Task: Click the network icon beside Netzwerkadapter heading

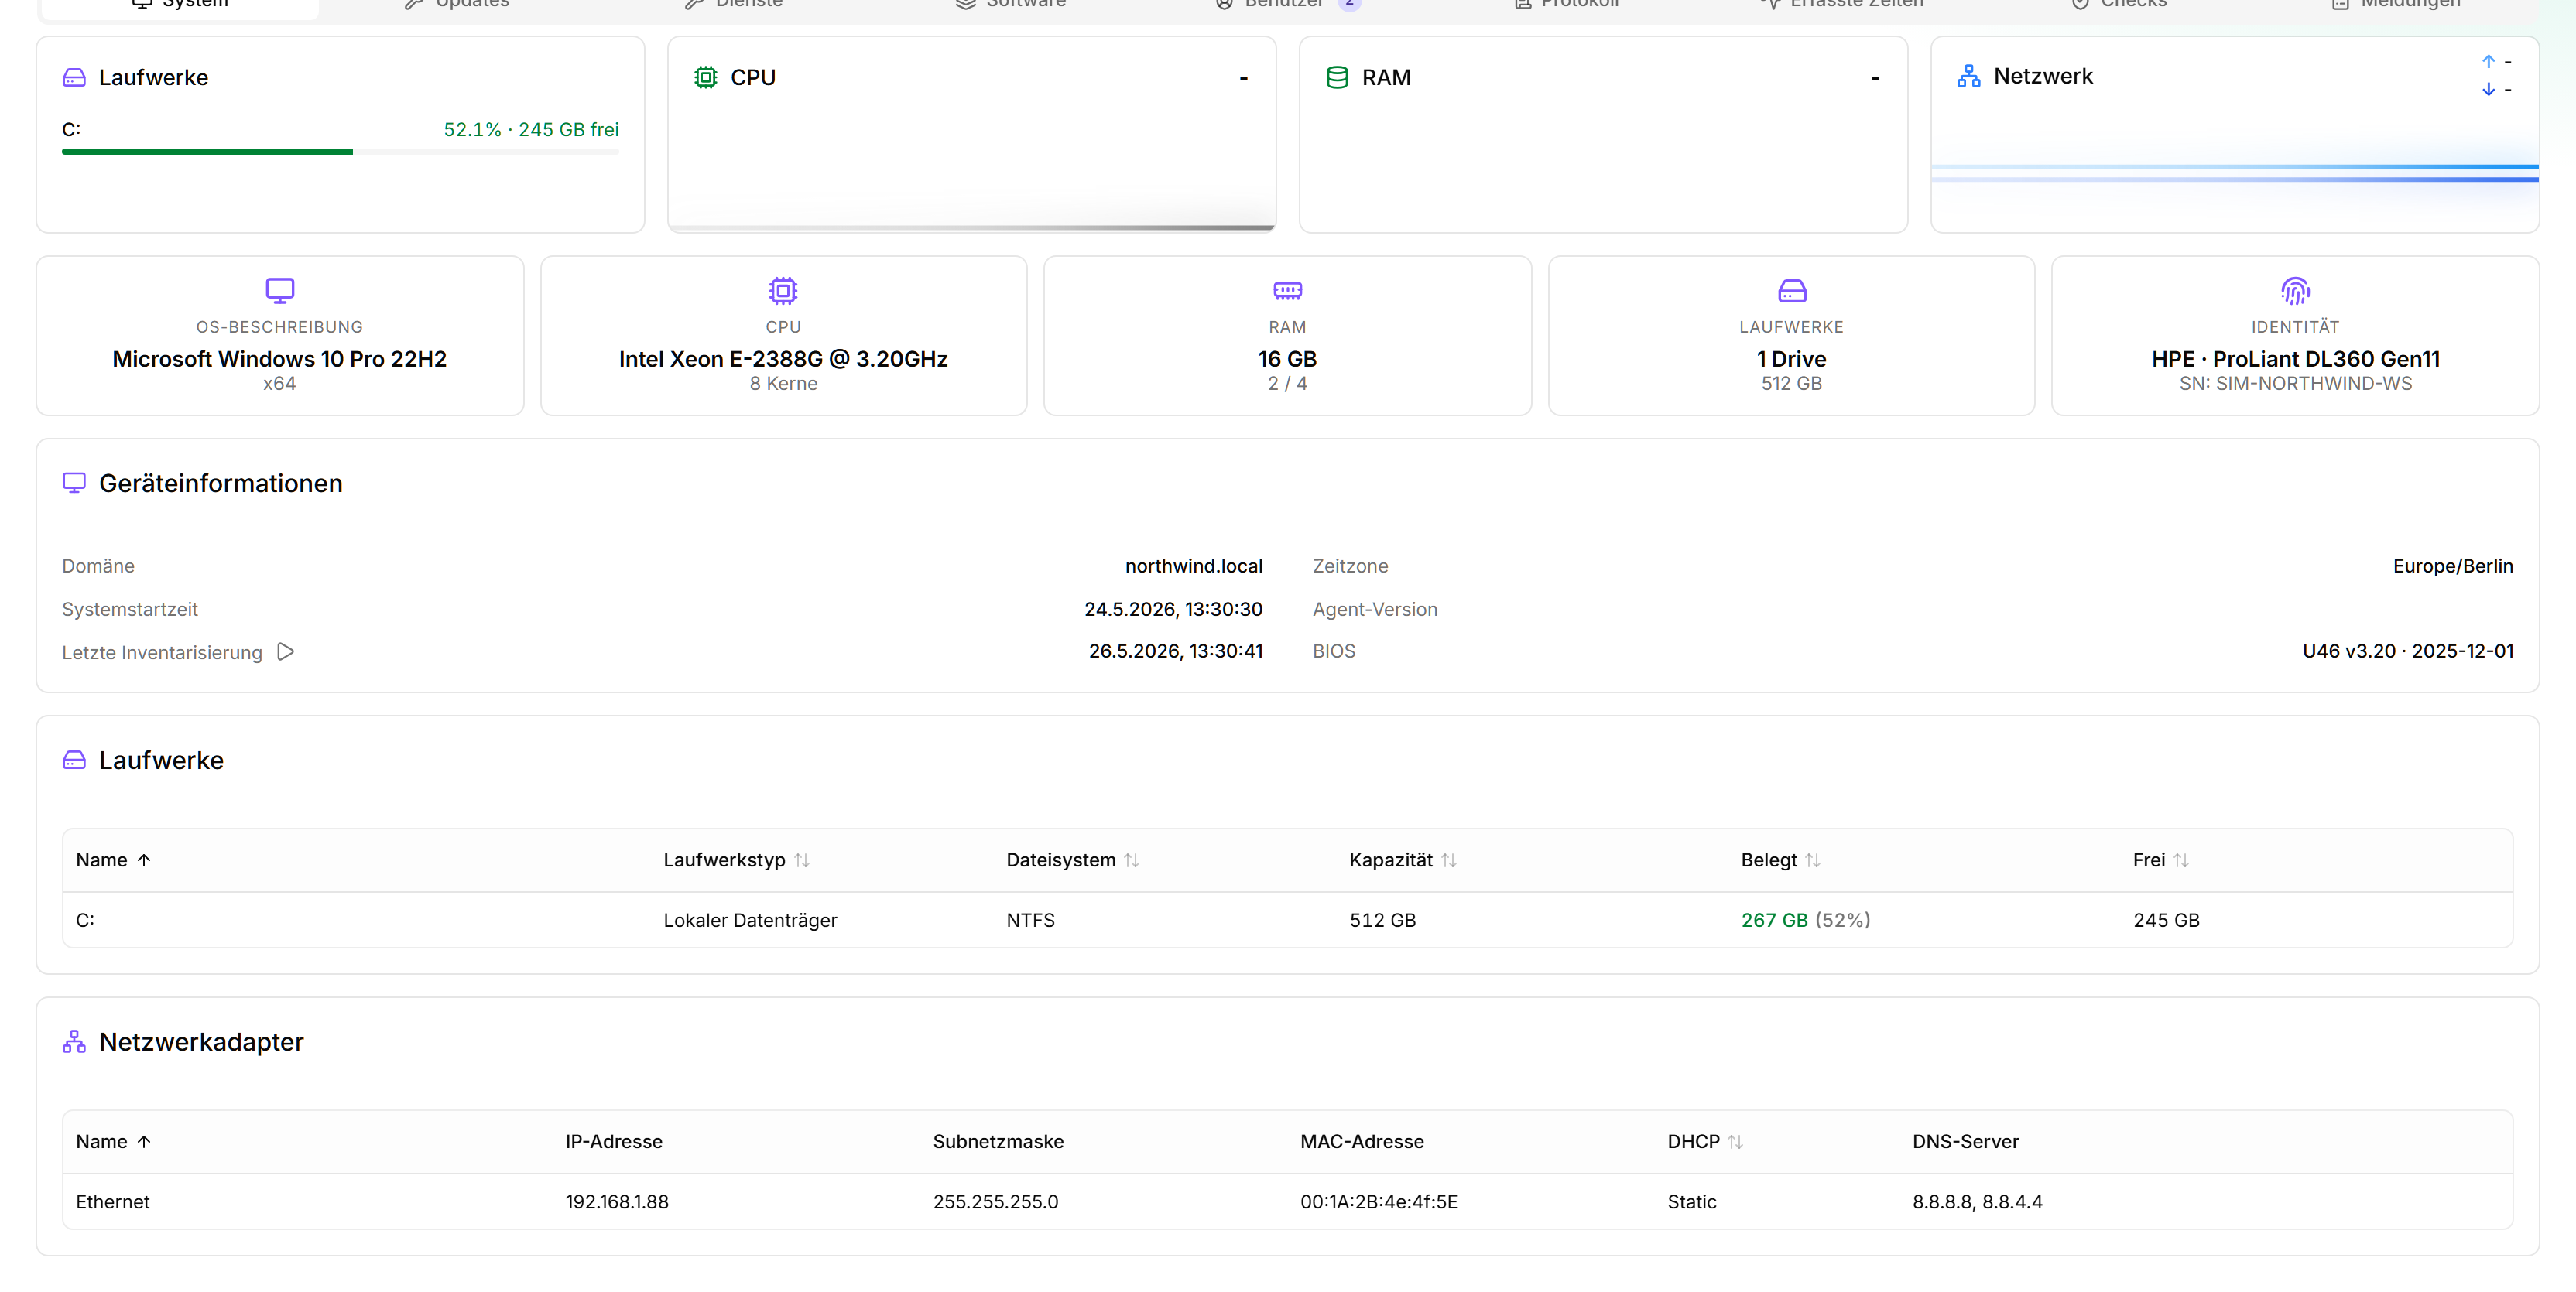Action: coord(74,1042)
